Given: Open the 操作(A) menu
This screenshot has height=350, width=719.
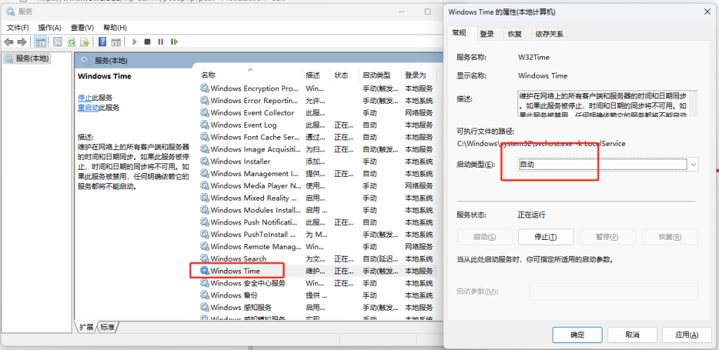Looking at the screenshot, I should [x=49, y=27].
